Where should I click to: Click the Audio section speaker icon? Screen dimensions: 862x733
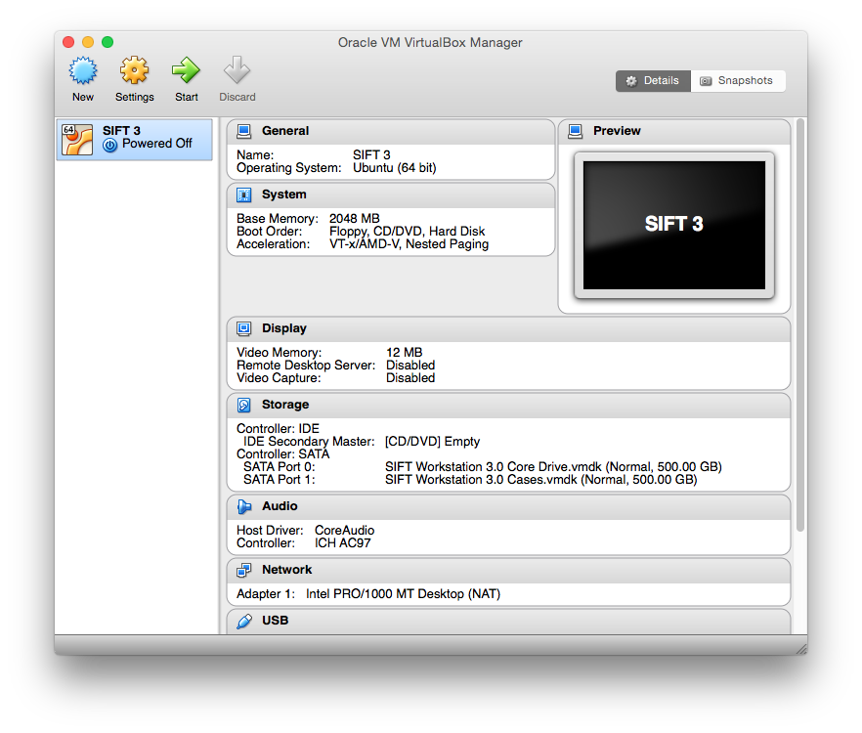(244, 506)
